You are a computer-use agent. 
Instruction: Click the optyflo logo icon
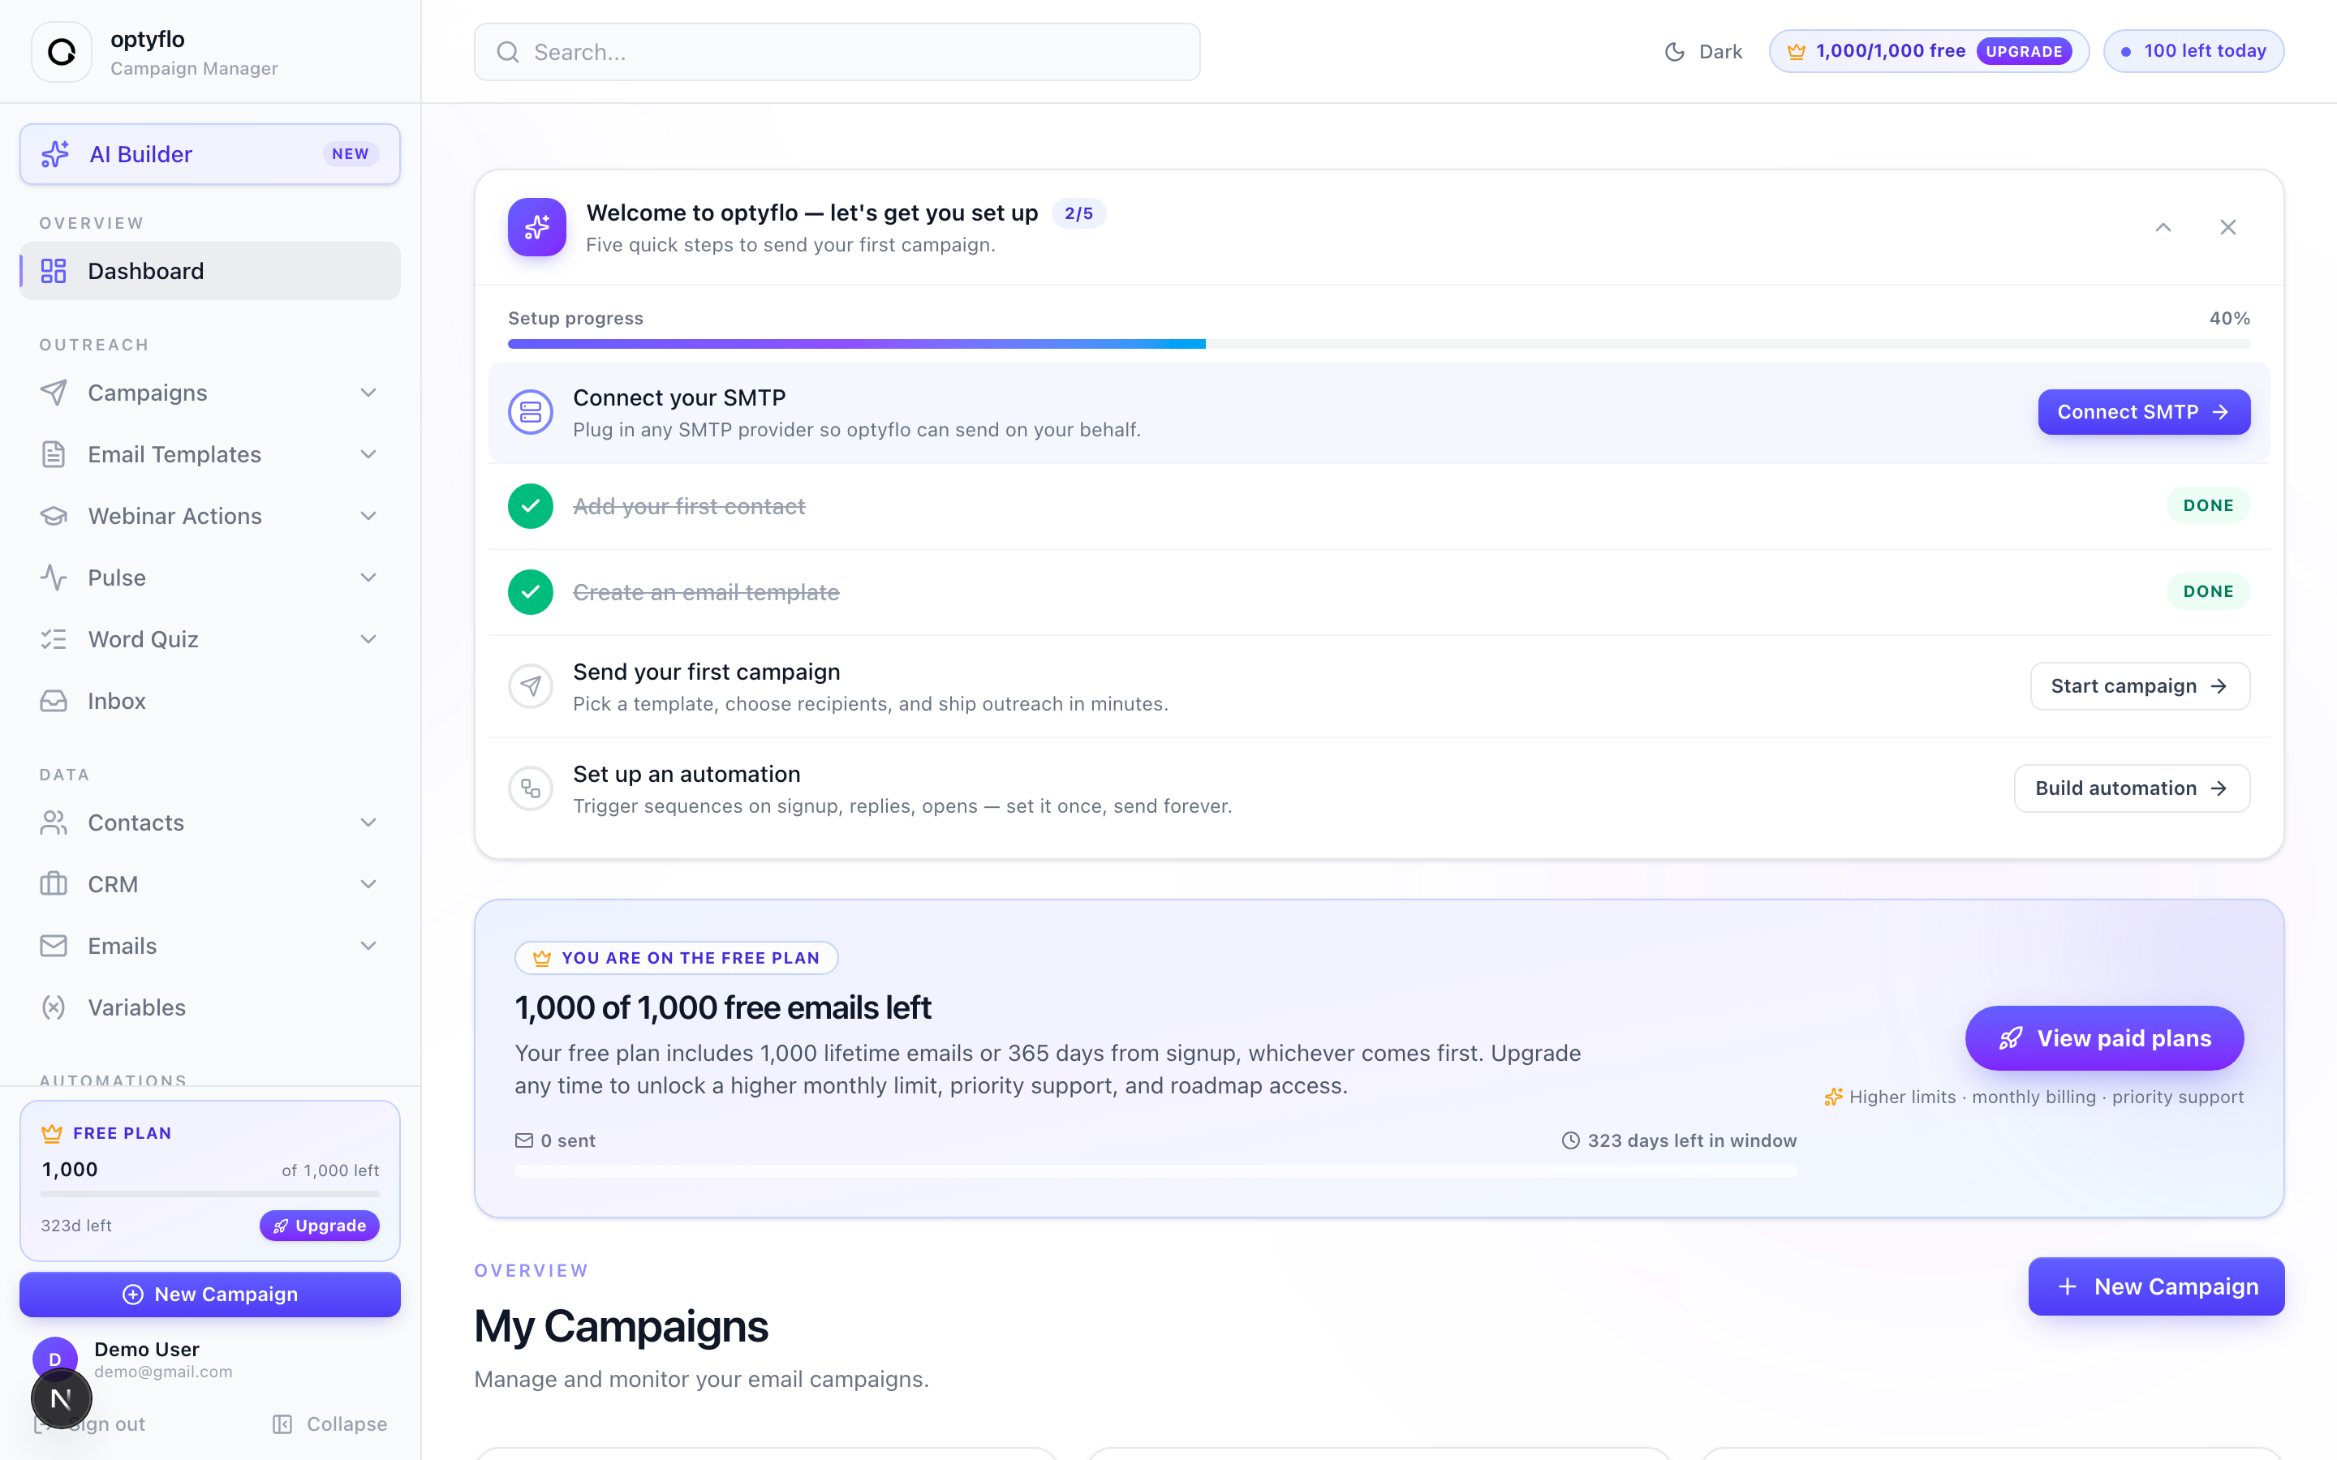[x=62, y=52]
